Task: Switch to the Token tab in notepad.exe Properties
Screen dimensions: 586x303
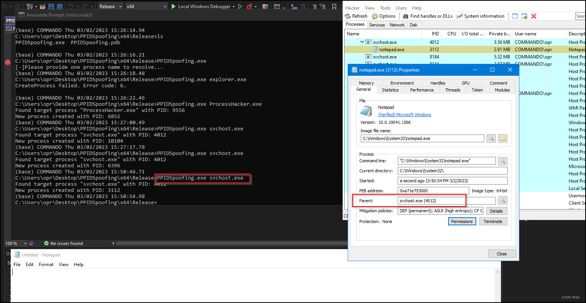Action: pos(477,90)
